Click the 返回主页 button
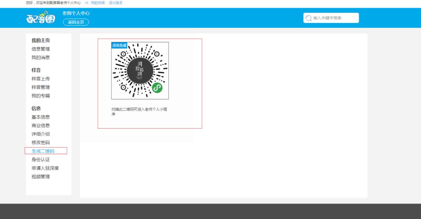This screenshot has height=219, width=421. point(76,22)
